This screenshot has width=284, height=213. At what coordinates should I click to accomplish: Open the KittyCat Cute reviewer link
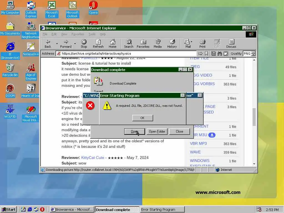point(93,158)
